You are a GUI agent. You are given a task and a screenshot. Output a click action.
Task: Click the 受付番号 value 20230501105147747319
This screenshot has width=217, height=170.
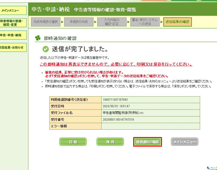pyautogui.click(x=118, y=120)
